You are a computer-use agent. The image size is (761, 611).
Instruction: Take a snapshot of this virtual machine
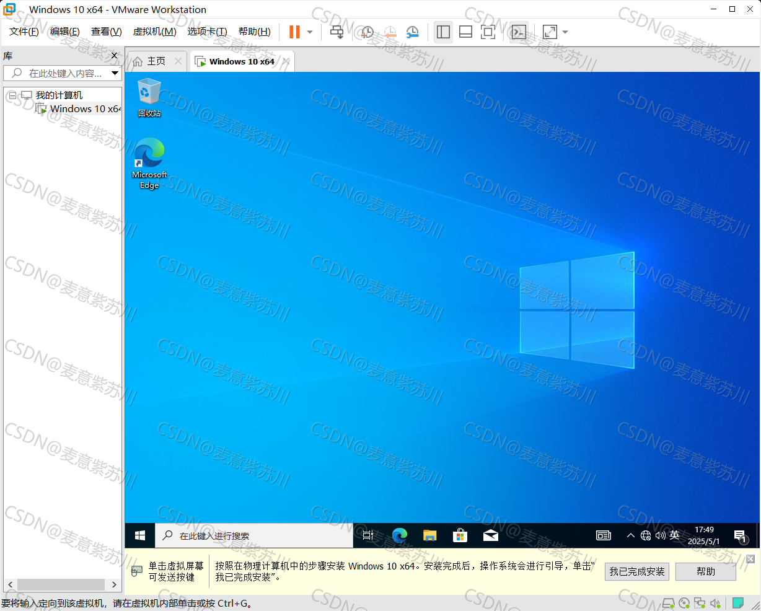pos(367,32)
